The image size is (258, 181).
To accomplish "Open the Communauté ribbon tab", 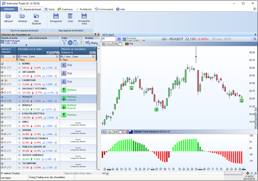I will [104, 9].
